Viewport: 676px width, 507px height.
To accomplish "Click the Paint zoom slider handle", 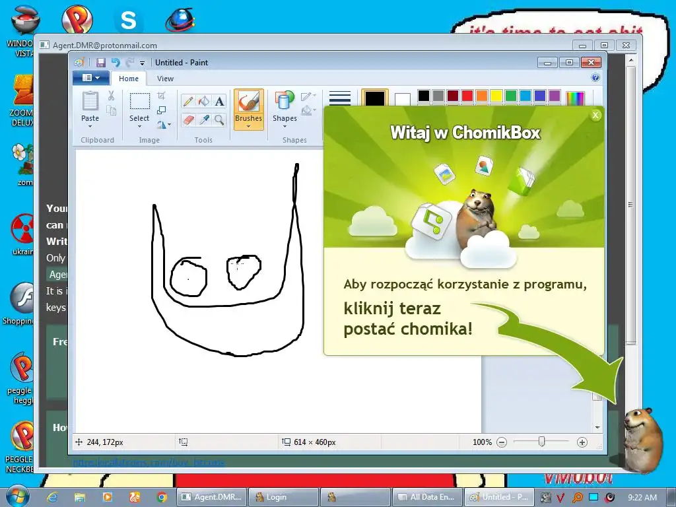I will point(541,442).
